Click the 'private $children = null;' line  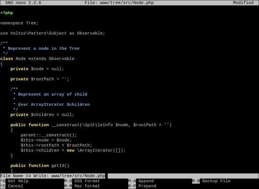pyautogui.click(x=42, y=115)
